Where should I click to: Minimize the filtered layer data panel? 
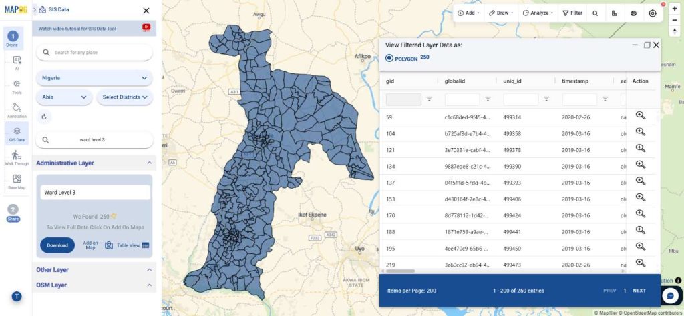pyautogui.click(x=635, y=45)
